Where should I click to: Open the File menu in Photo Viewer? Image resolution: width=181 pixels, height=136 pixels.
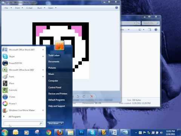[8, 8]
